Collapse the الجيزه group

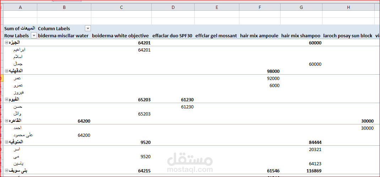(6, 43)
